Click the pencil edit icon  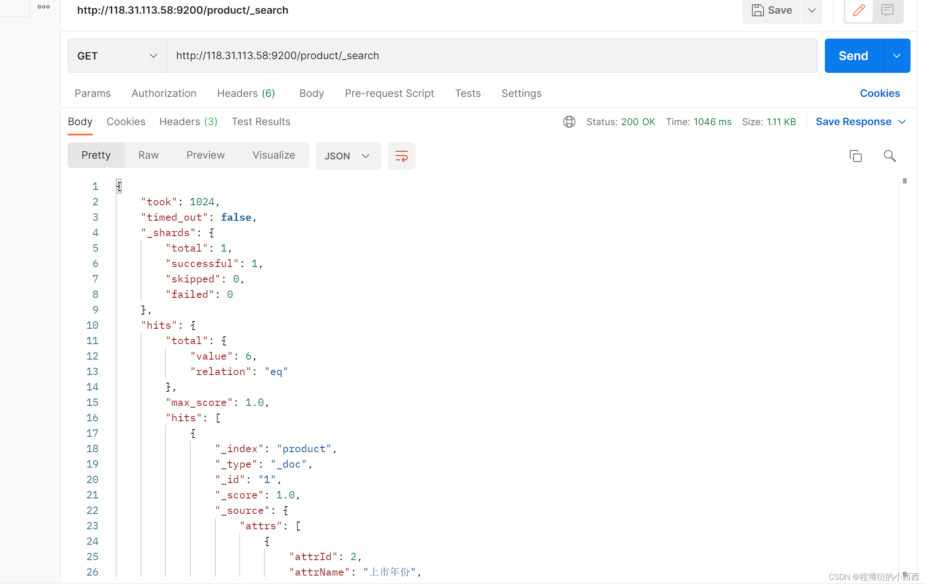pyautogui.click(x=859, y=10)
